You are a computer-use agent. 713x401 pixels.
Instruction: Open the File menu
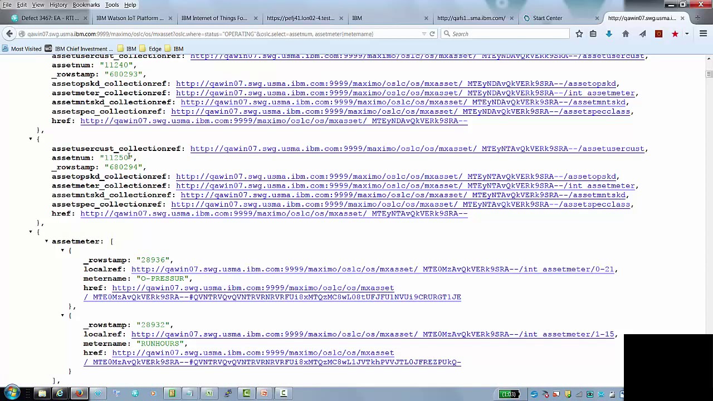[7, 4]
